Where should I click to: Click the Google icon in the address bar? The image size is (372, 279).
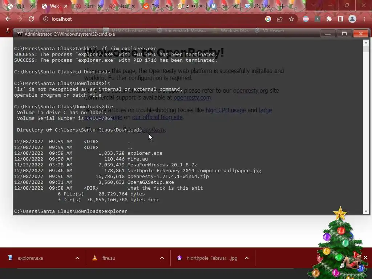268,19
